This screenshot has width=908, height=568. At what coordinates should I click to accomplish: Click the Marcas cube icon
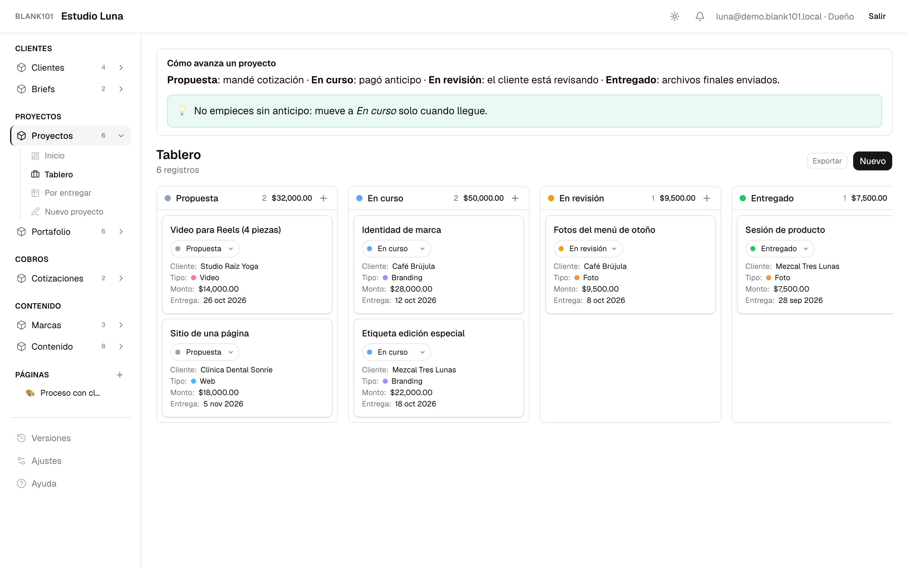click(x=21, y=325)
